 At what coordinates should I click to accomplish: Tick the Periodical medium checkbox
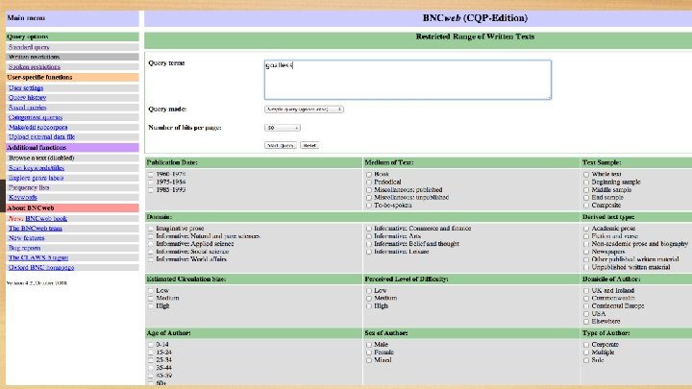[x=369, y=182]
